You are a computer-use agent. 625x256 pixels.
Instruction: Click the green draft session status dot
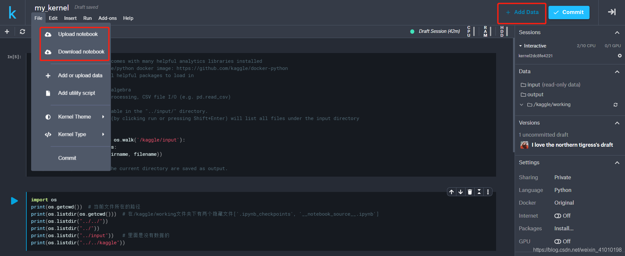[x=412, y=32]
